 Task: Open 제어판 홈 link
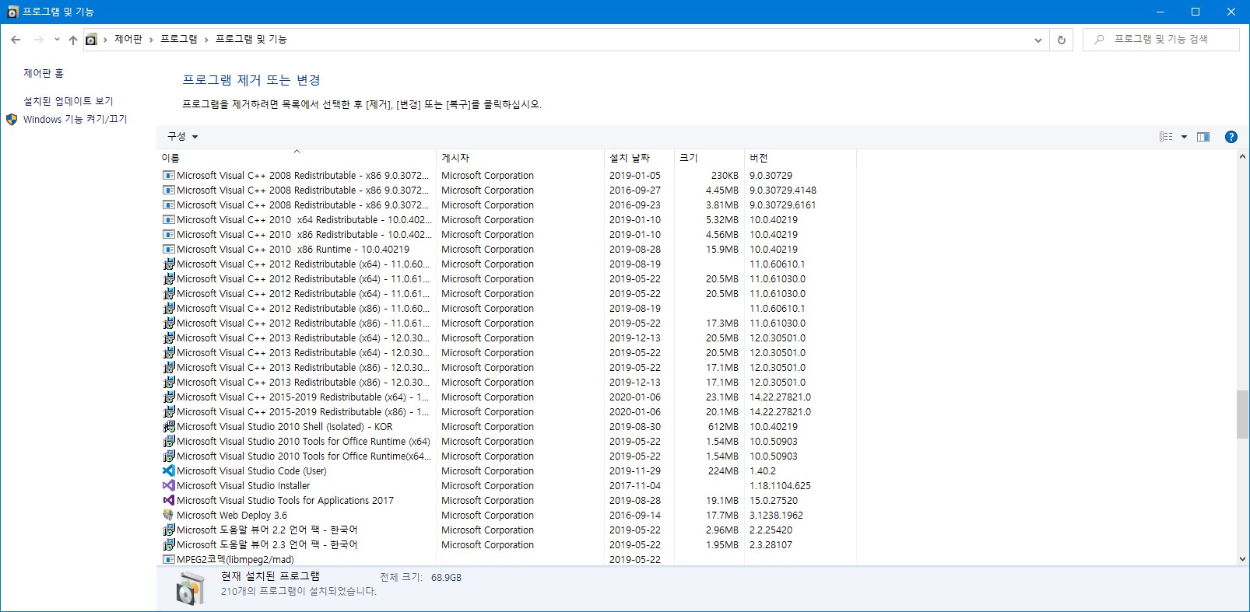pyautogui.click(x=44, y=73)
